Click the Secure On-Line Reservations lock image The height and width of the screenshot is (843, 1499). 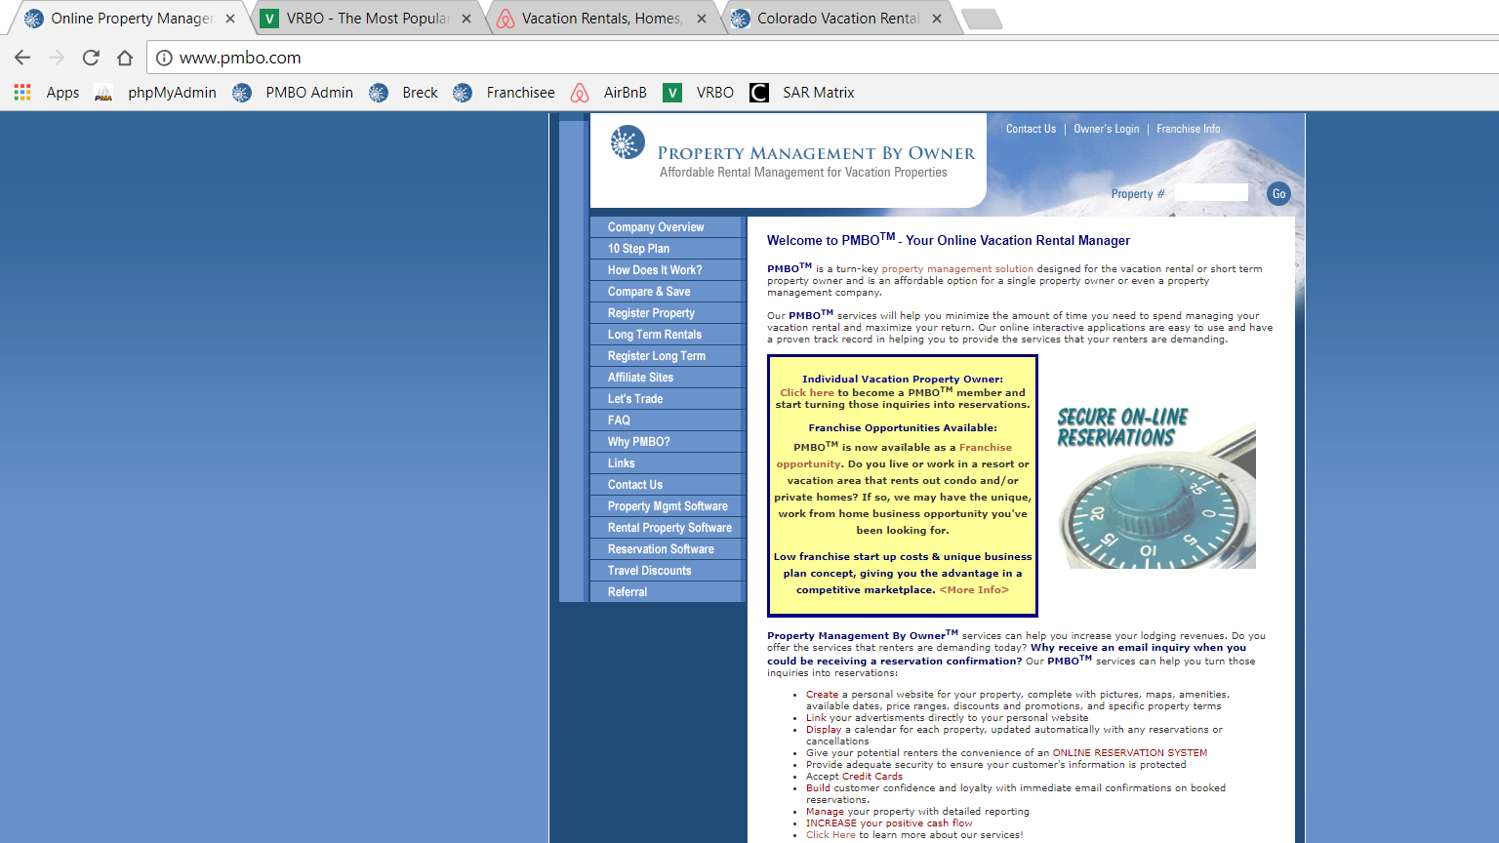(x=1155, y=485)
